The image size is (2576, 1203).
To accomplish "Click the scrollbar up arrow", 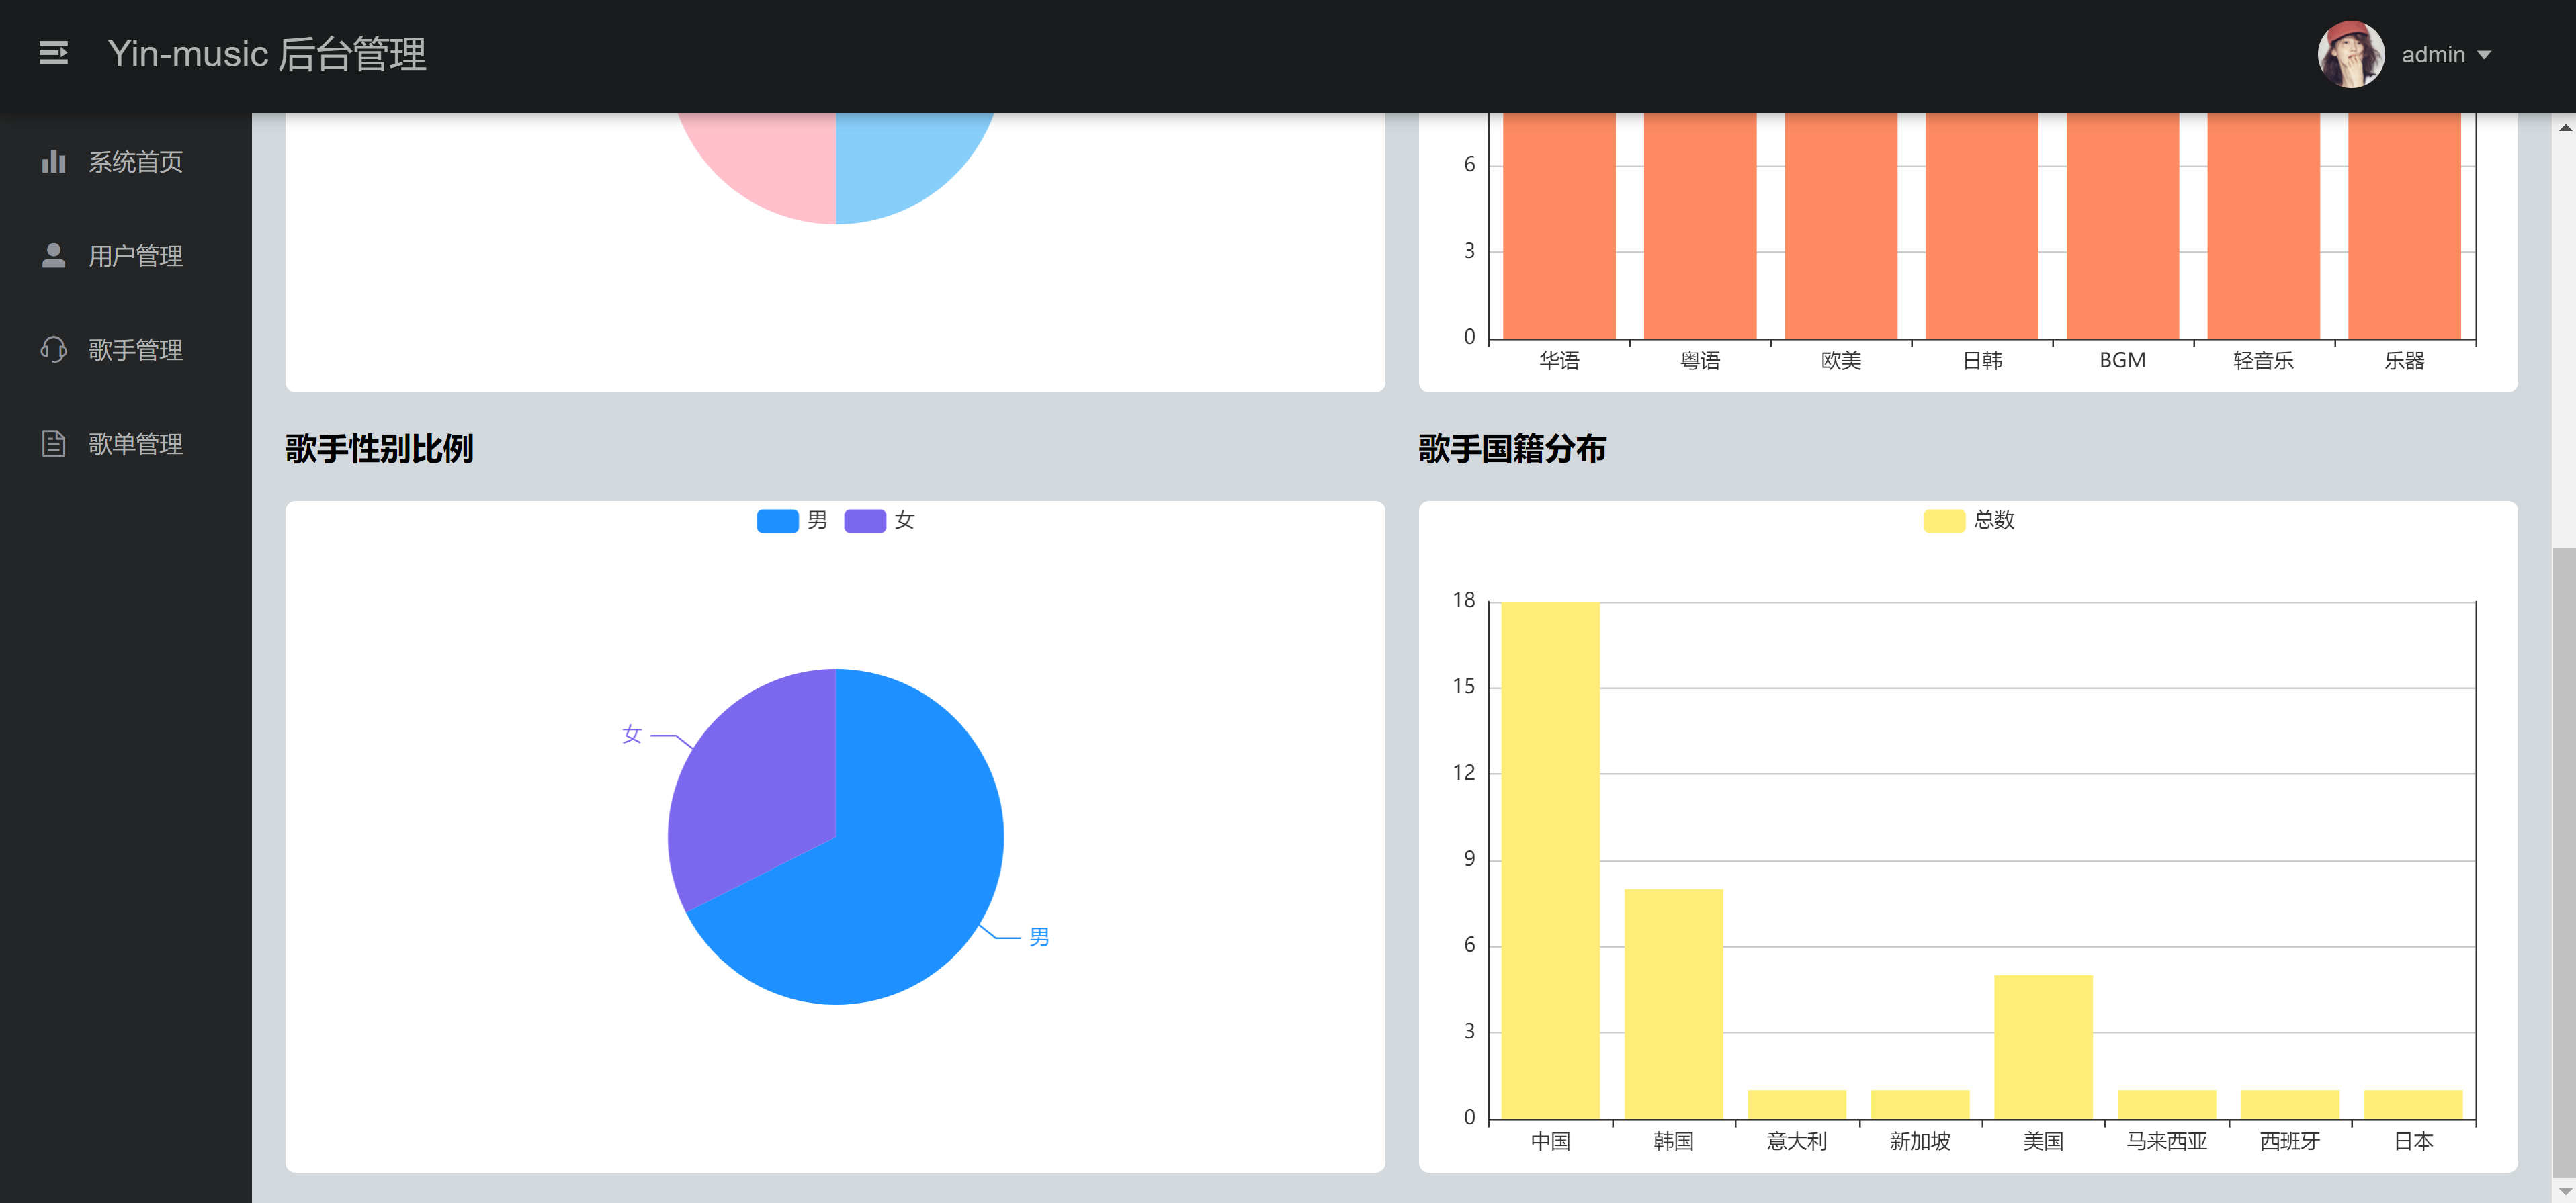I will coord(2564,127).
